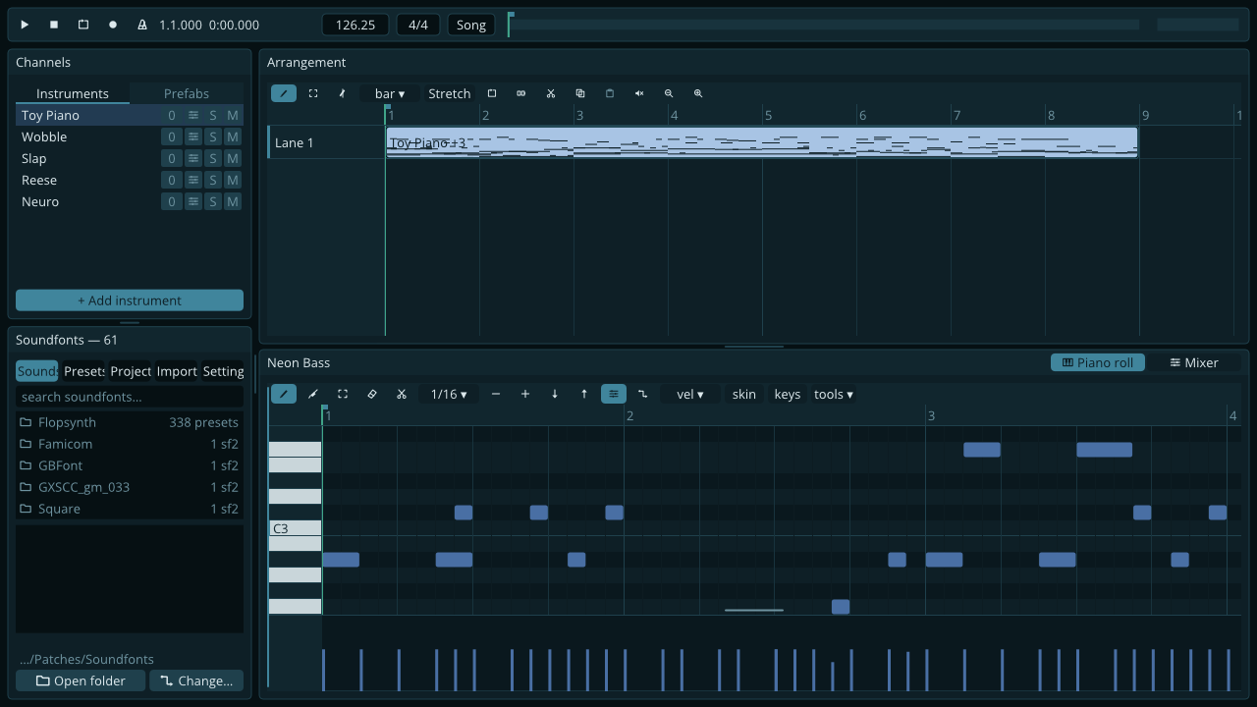1257x707 pixels.
Task: Open the Flopsynth soundfont folder
Action: pos(130,422)
